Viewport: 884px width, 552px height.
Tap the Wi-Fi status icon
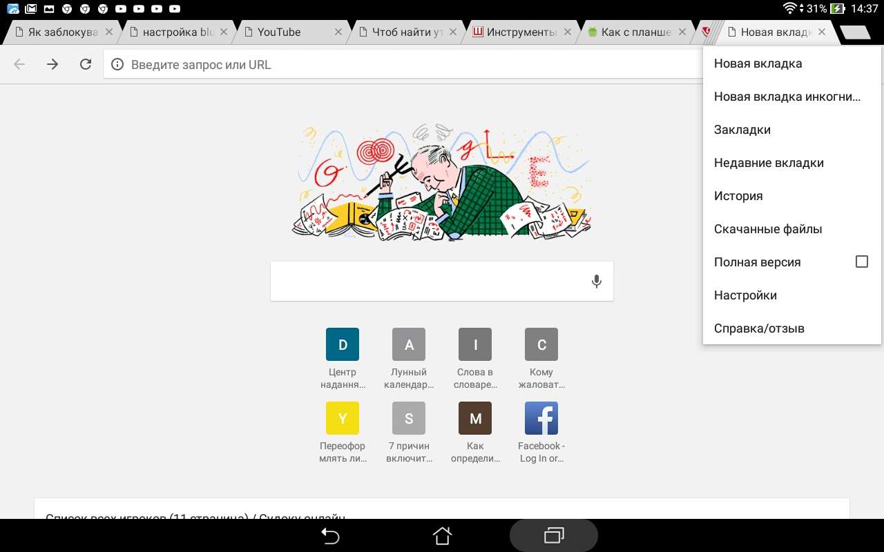[x=790, y=9]
